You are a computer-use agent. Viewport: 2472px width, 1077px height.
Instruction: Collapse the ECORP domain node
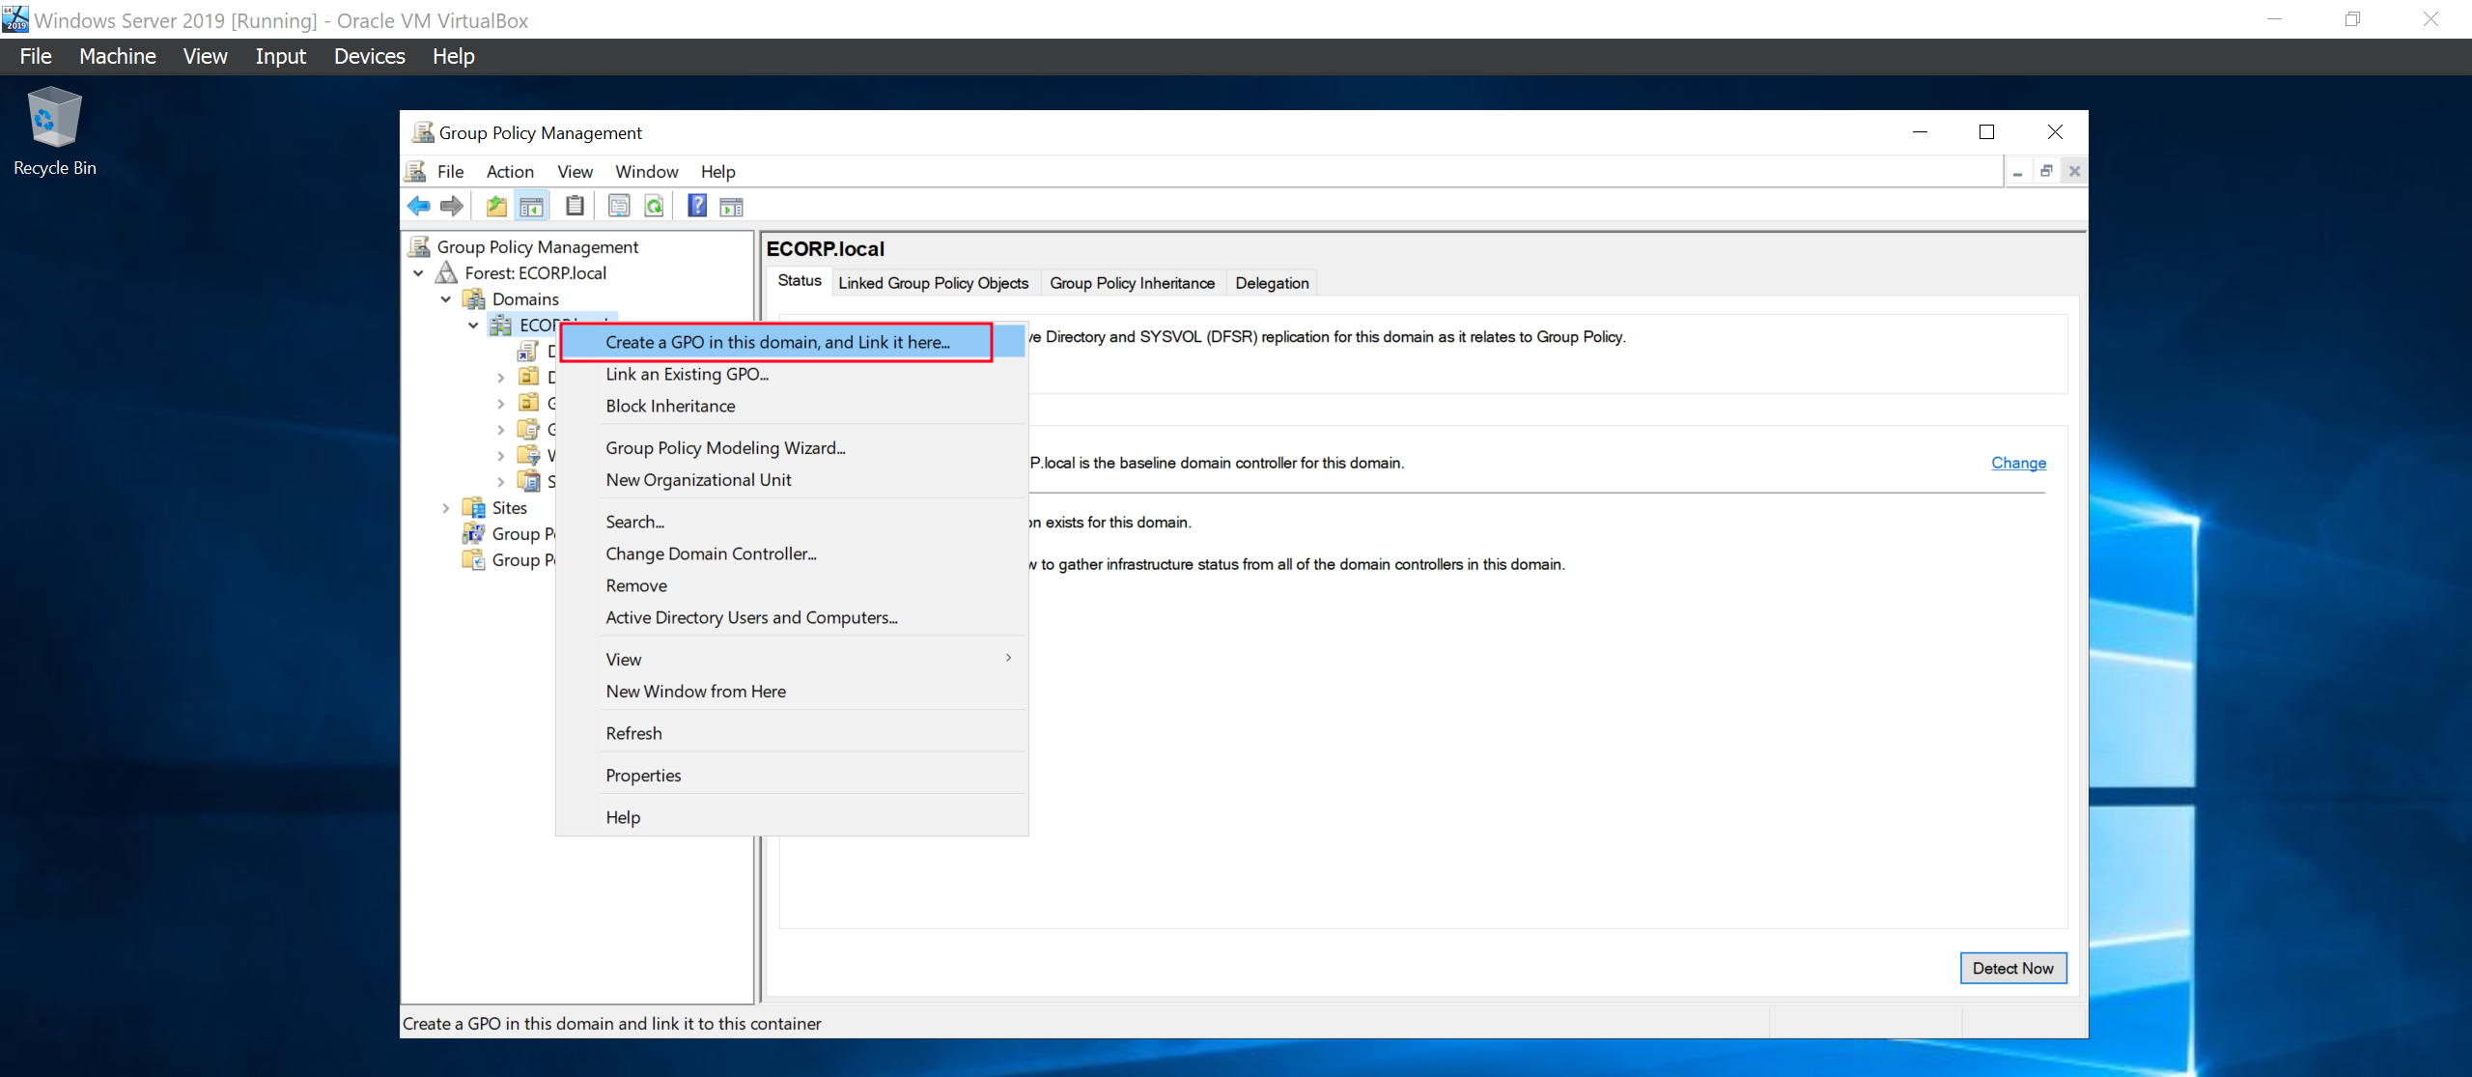(473, 326)
